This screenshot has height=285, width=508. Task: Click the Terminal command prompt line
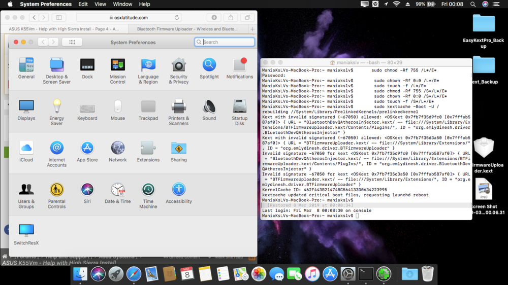[366, 216]
